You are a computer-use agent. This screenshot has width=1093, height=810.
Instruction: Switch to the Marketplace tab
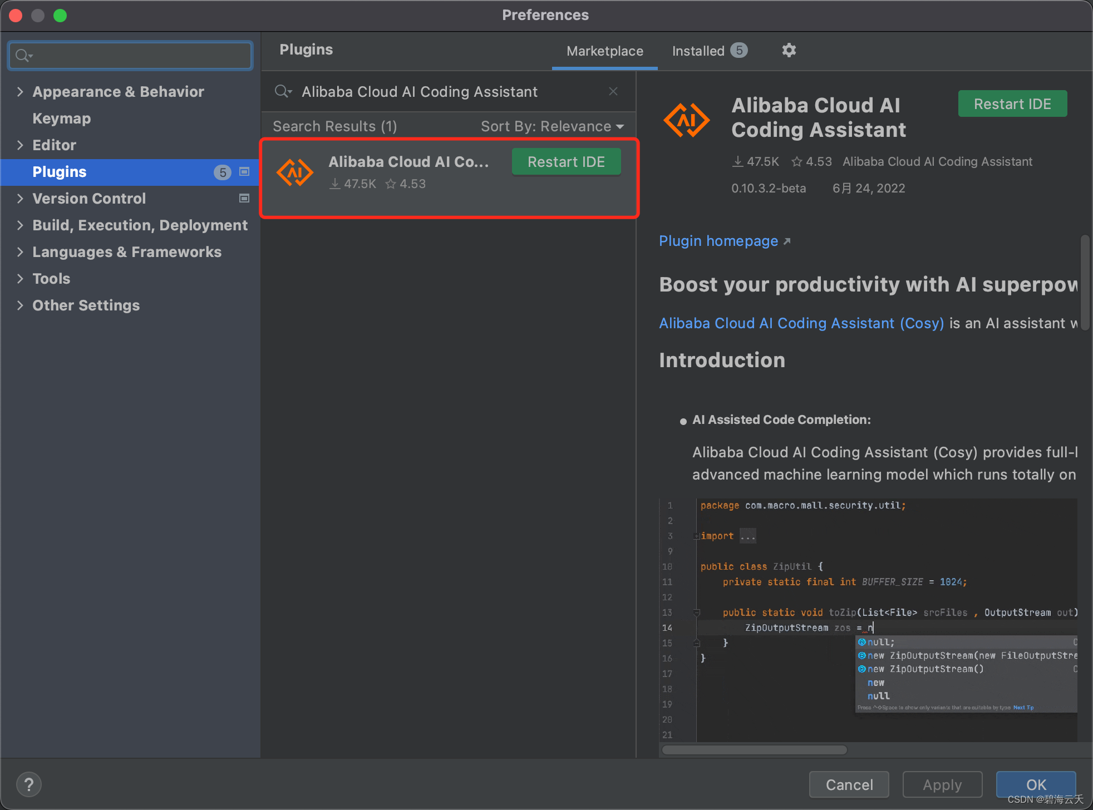click(x=604, y=51)
